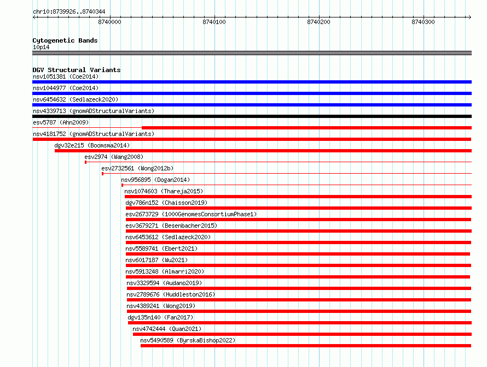Click the 8740200 ruler tick label
This screenshot has width=487, height=367.
pyautogui.click(x=318, y=22)
